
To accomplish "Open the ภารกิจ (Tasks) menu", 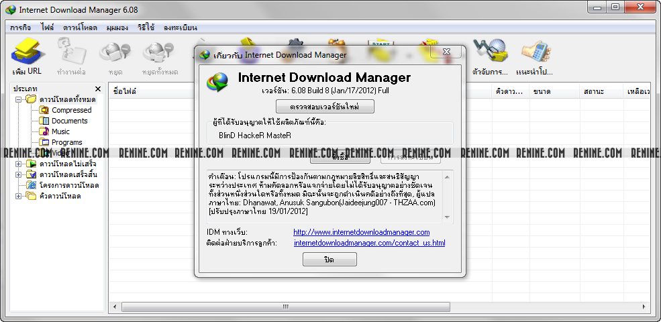I will [20, 28].
